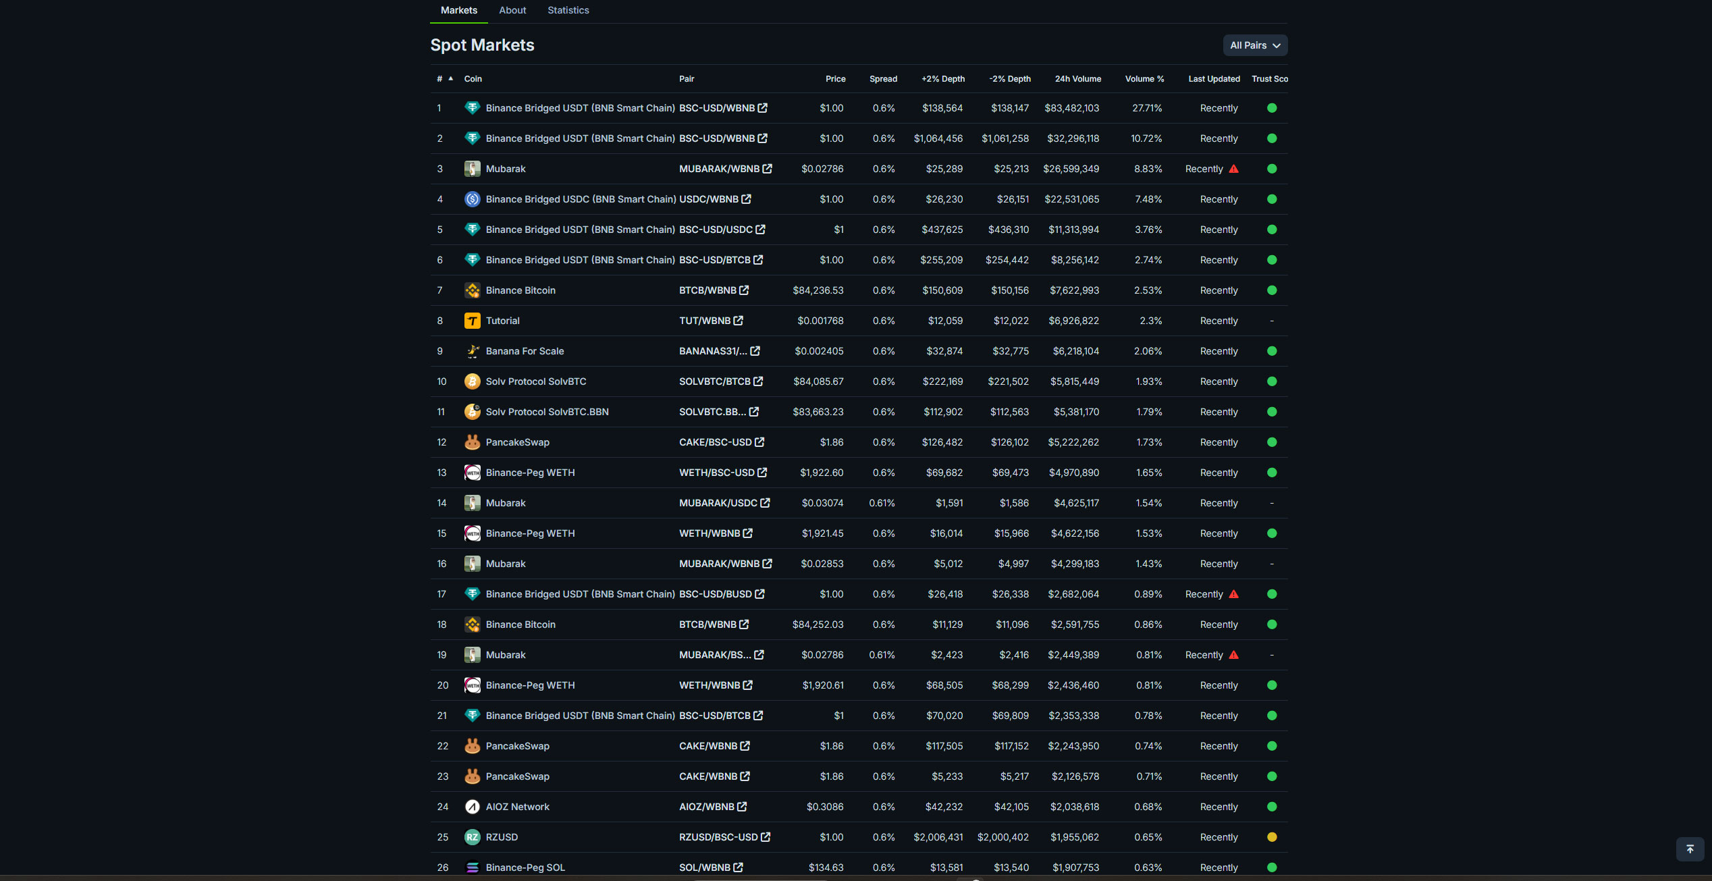Click red warning icon in row 19
The image size is (1712, 881).
tap(1233, 655)
